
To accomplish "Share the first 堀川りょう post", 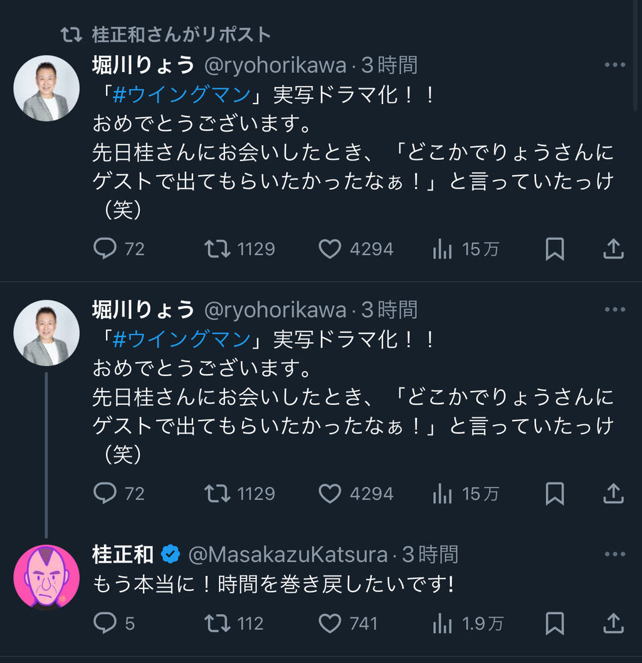I will [613, 249].
